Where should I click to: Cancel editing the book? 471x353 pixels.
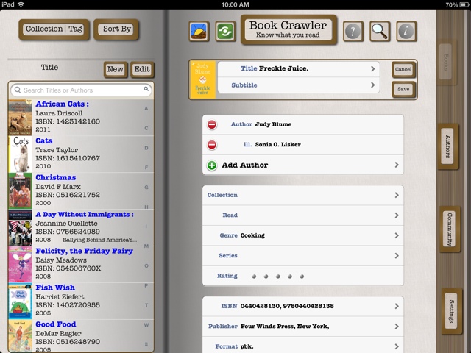click(403, 69)
